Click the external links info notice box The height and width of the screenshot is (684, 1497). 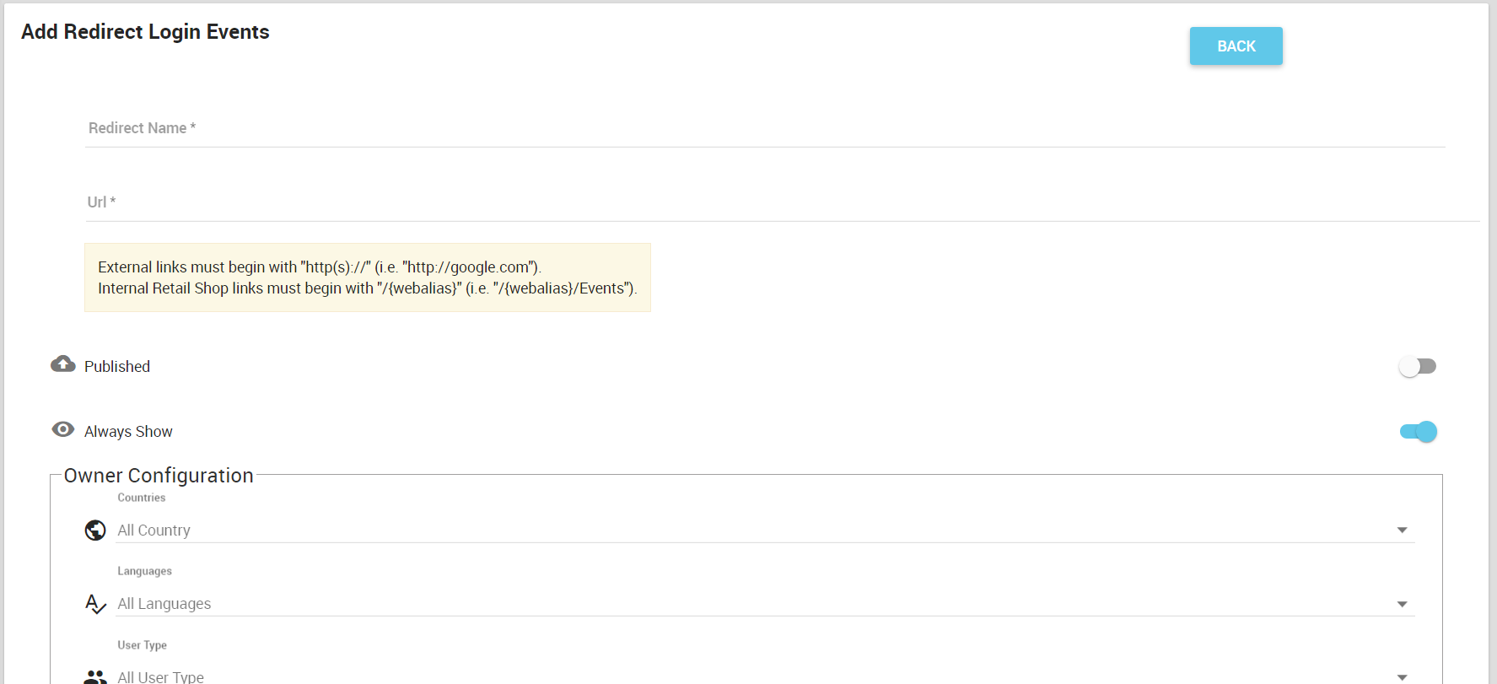click(367, 277)
